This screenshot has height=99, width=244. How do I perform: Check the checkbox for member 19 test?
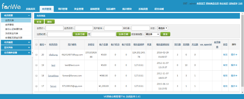(x=37, y=65)
